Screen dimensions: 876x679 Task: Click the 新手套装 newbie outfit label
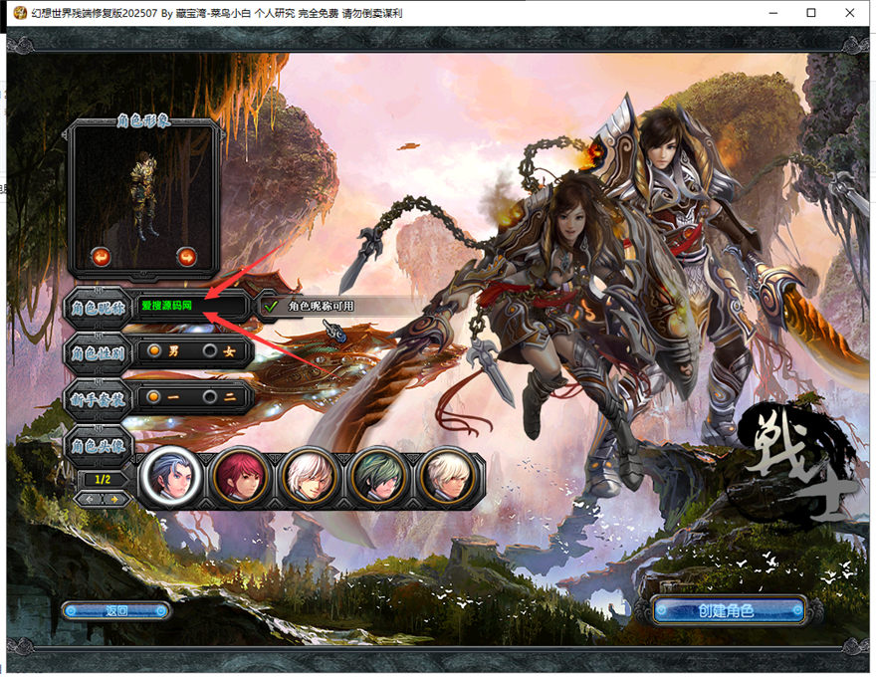99,399
